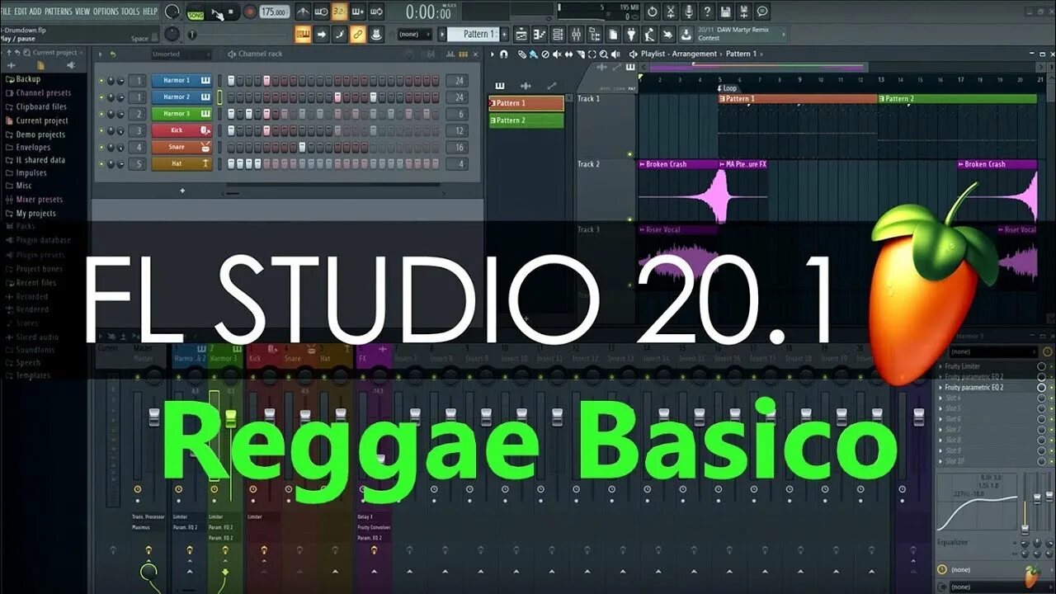
Task: Click the wait for input icon
Action: pyautogui.click(x=321, y=12)
